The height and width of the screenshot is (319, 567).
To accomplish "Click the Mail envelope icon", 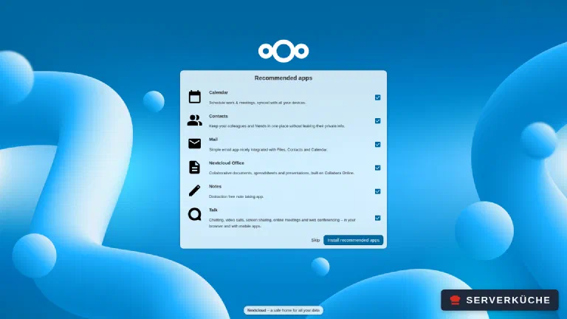I will 195,143.
